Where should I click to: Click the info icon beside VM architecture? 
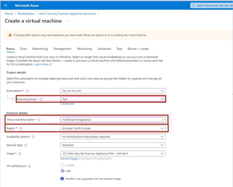coord(29,166)
